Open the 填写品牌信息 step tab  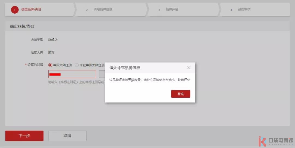[x=103, y=10]
